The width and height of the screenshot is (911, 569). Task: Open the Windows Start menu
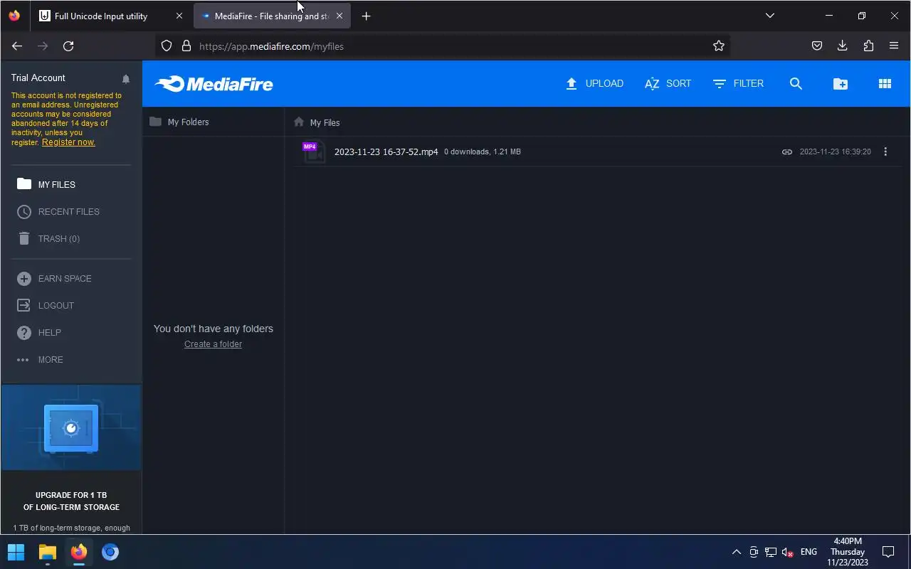(x=16, y=552)
